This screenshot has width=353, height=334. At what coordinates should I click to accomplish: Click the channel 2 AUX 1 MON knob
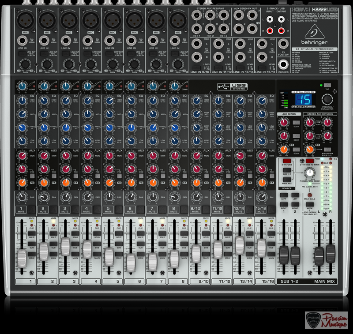[44, 155]
